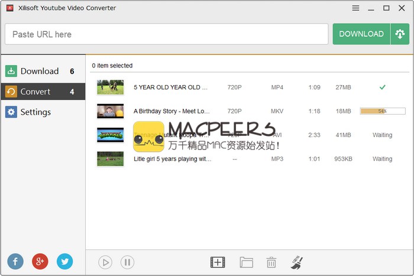
Task: Share via Twitter icon
Action: (x=64, y=261)
